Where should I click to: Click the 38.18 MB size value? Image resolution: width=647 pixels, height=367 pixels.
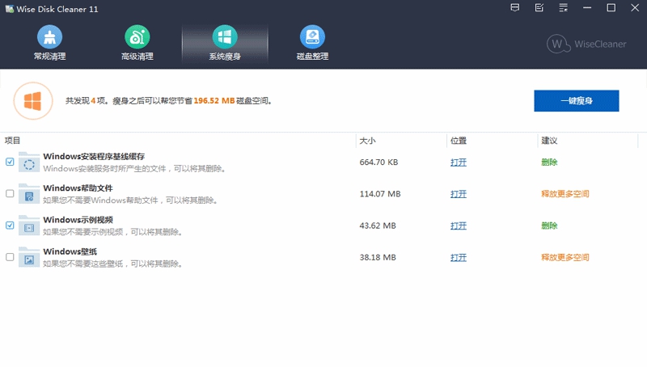pyautogui.click(x=378, y=257)
